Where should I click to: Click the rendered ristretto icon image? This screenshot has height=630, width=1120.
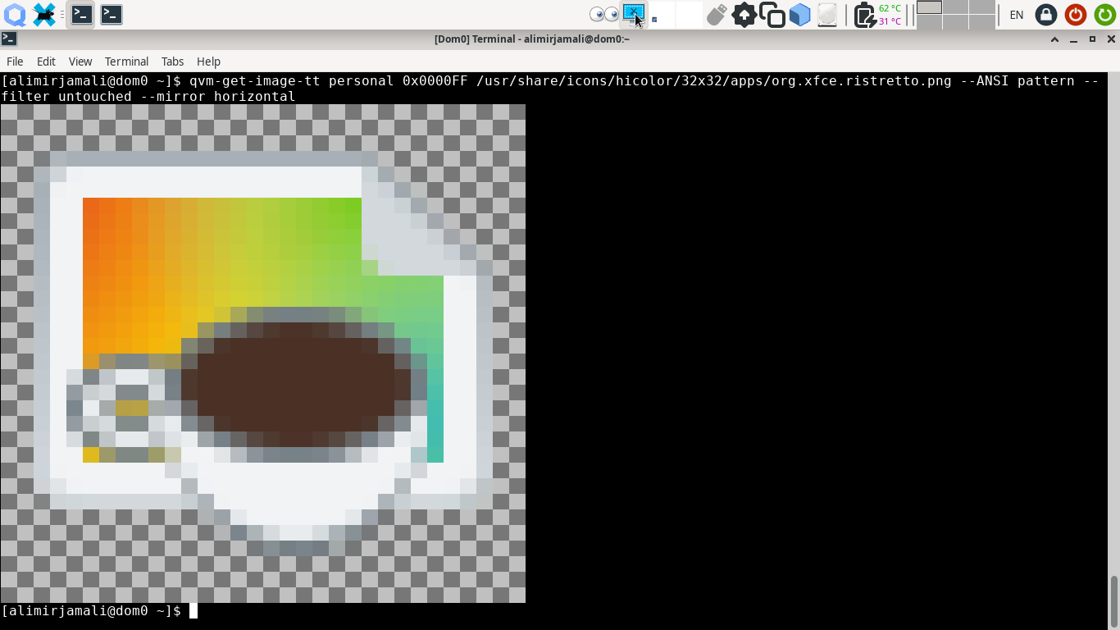(263, 353)
